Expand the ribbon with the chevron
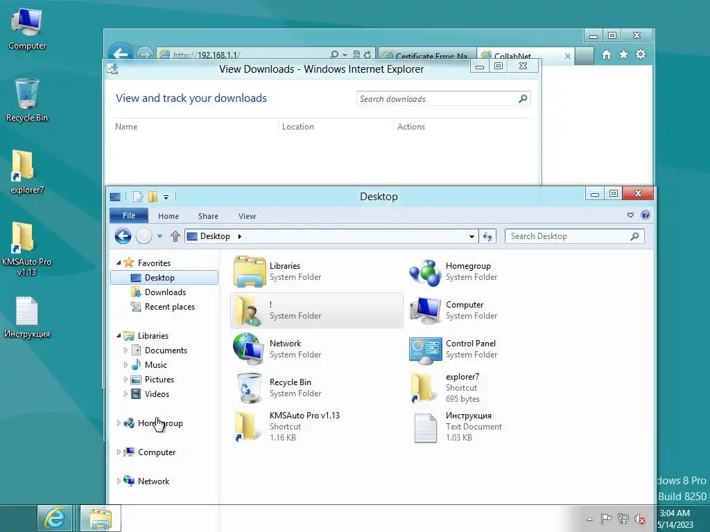Screen dimensions: 710x532 tap(630, 215)
